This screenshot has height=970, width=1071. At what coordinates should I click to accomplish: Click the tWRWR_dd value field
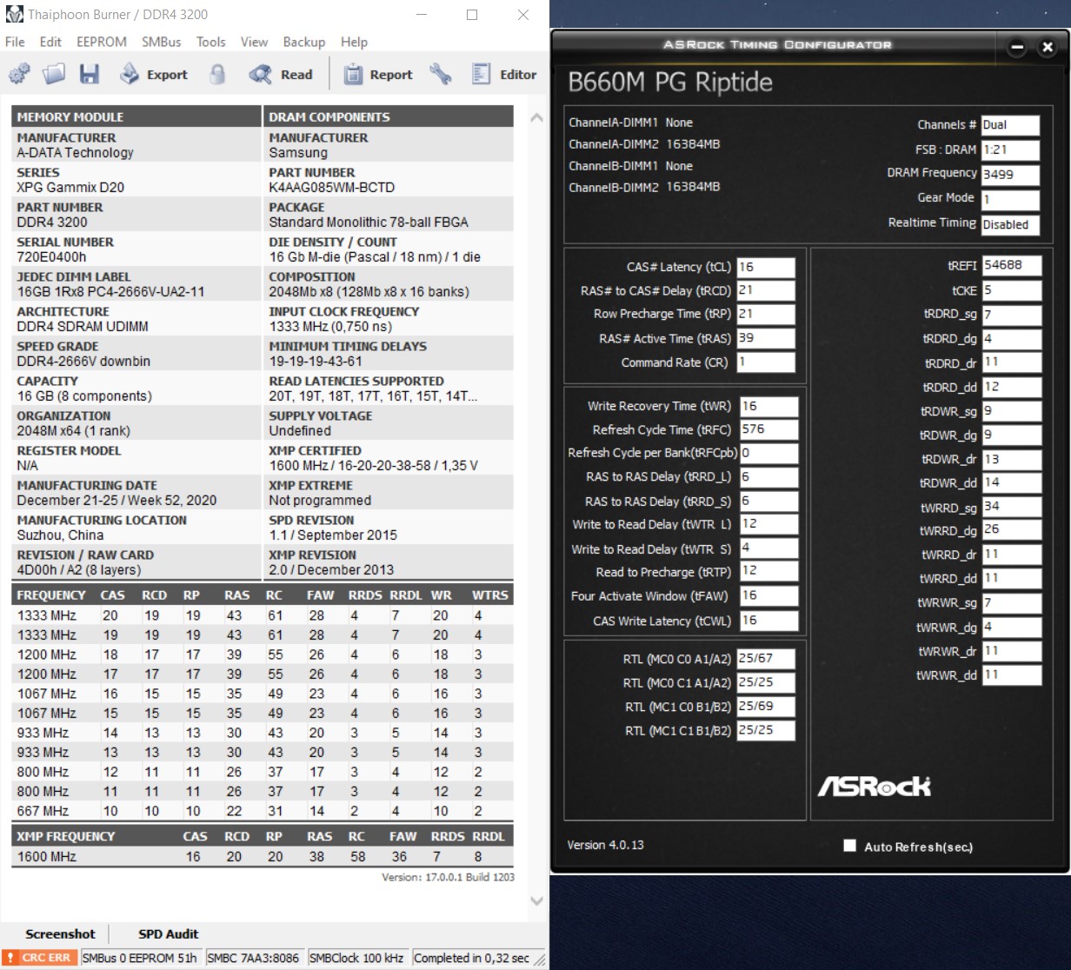click(1012, 675)
